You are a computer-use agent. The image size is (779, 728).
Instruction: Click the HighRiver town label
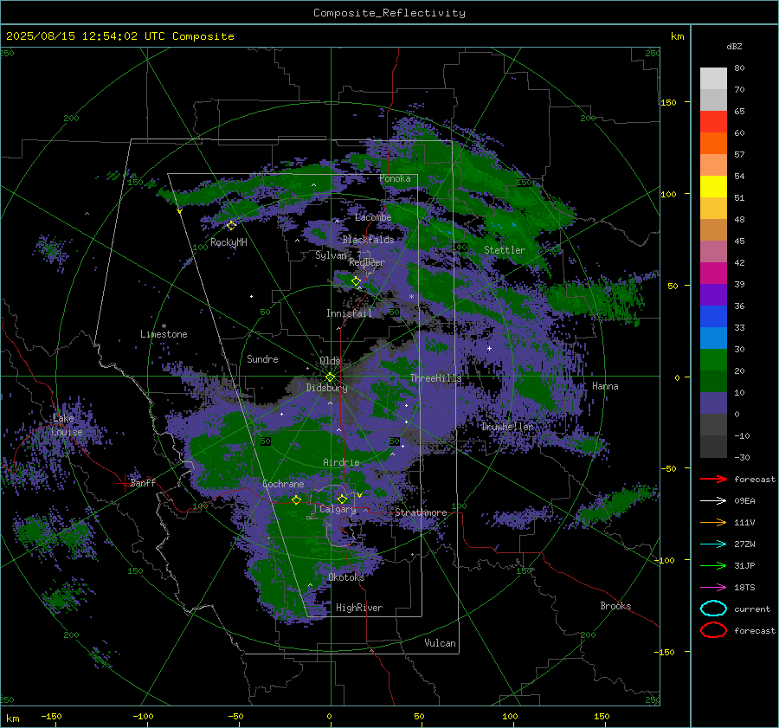[x=359, y=608]
